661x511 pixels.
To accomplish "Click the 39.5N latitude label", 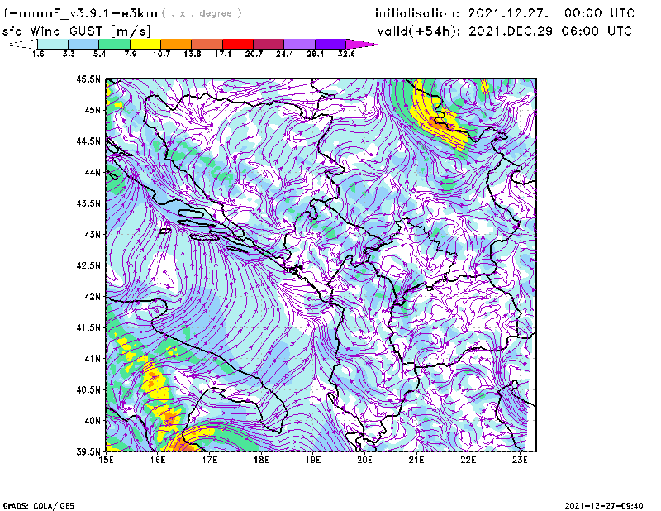I will [88, 451].
